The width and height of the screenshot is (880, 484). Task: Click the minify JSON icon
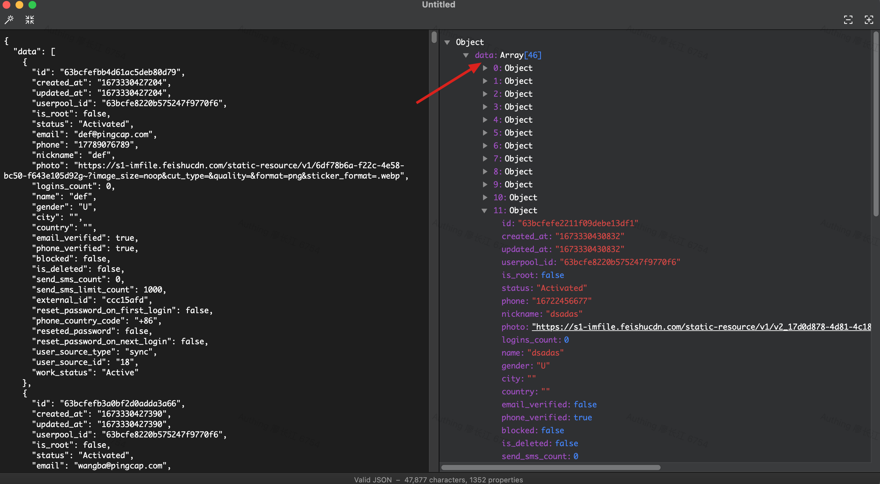tap(30, 20)
